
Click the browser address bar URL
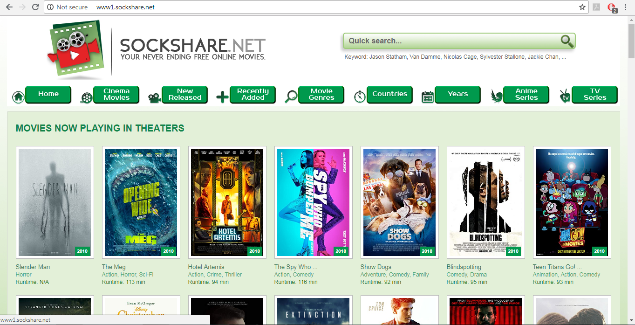tap(125, 7)
